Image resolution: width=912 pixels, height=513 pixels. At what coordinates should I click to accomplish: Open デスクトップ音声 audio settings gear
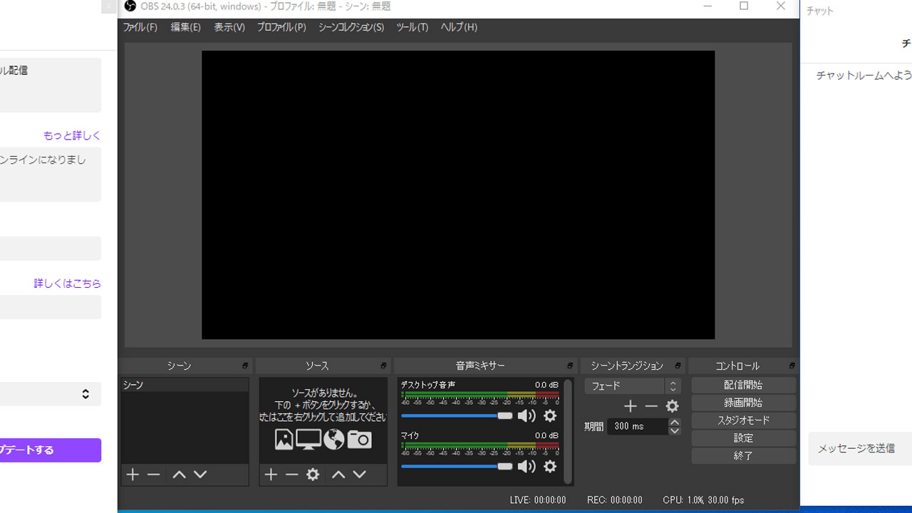click(550, 416)
